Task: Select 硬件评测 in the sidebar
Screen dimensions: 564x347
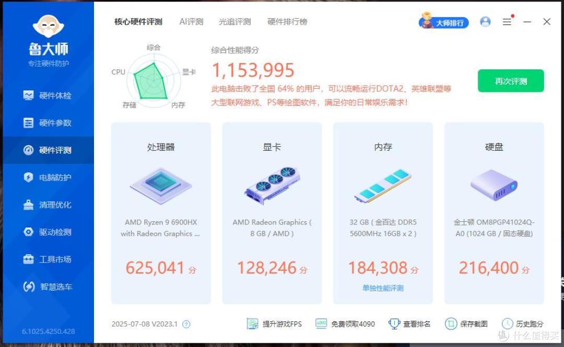Action: pos(48,150)
